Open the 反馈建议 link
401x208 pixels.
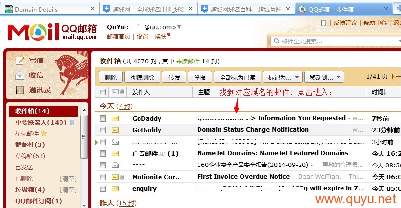[x=345, y=23]
